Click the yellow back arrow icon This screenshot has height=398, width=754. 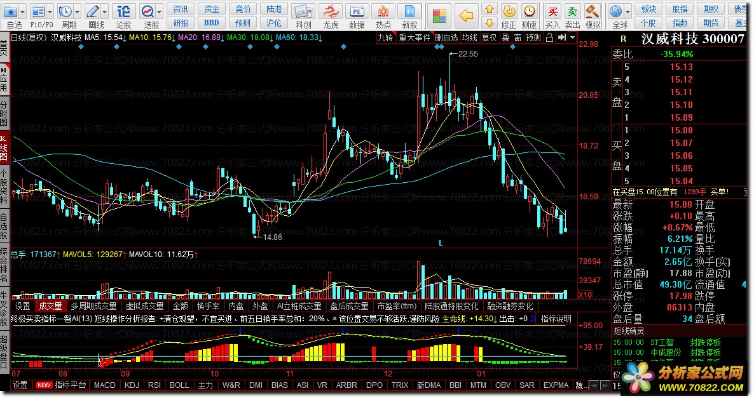tap(466, 16)
